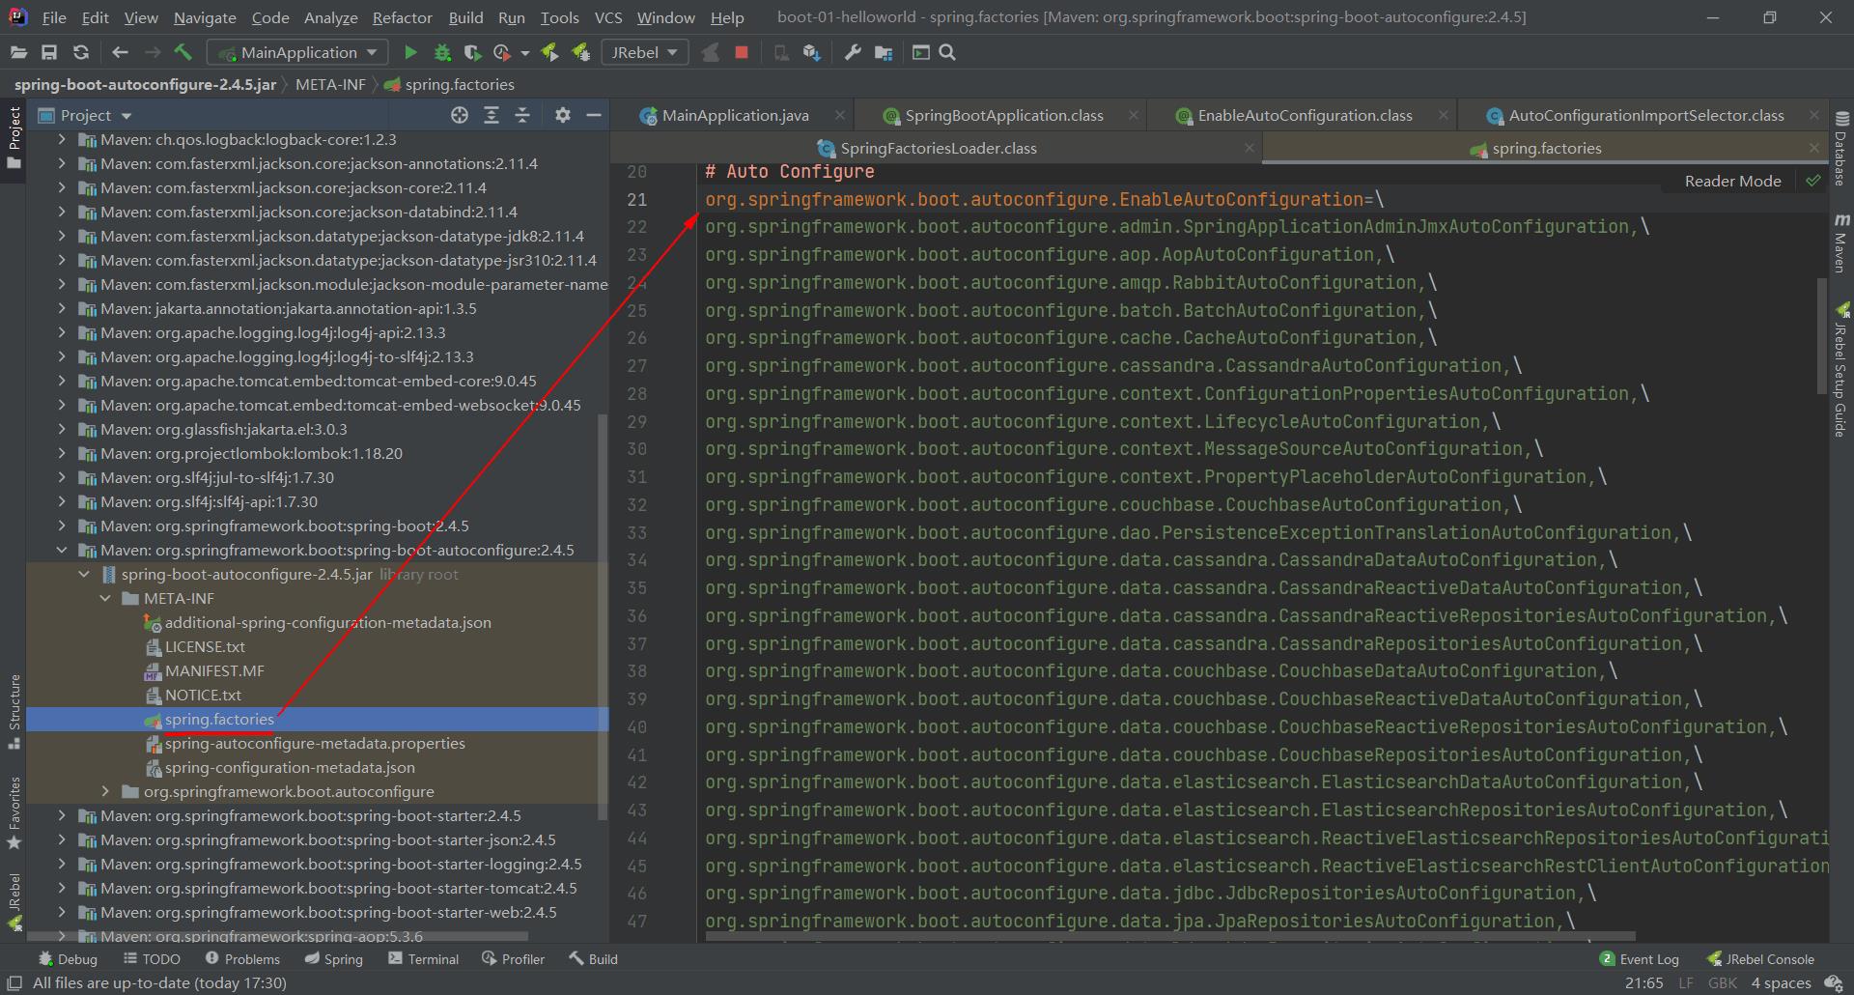Open the Debug tool window
1854x995 pixels.
(68, 958)
